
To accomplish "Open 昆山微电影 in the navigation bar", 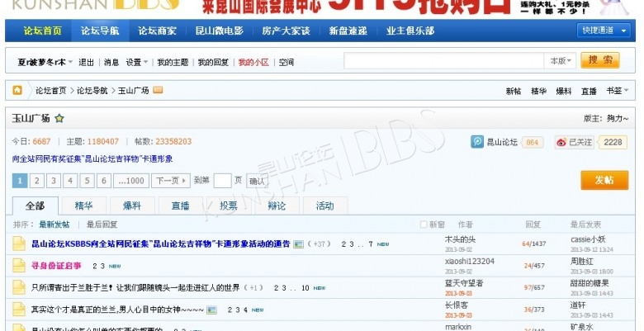I will click(x=219, y=31).
